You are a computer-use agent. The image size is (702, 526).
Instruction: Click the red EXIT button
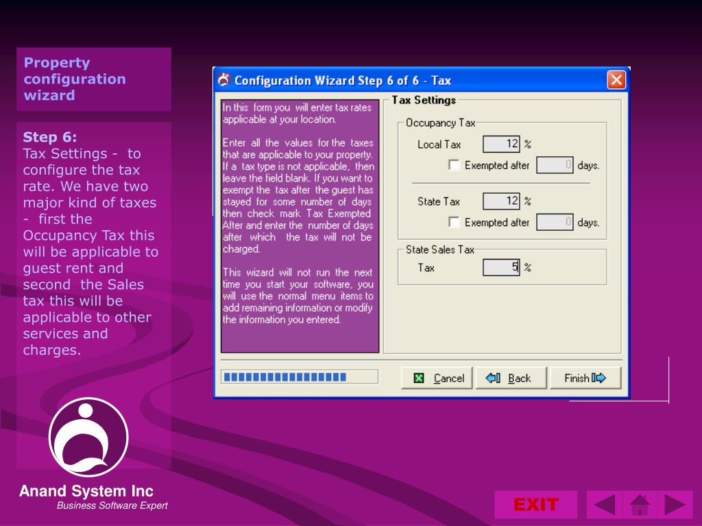tap(535, 505)
